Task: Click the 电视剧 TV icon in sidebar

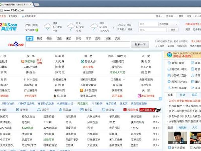Action: [169, 69]
